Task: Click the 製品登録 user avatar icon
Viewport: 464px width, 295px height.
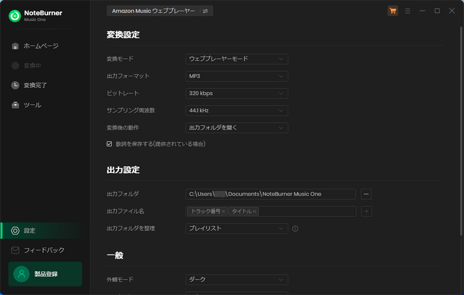Action: [21, 274]
